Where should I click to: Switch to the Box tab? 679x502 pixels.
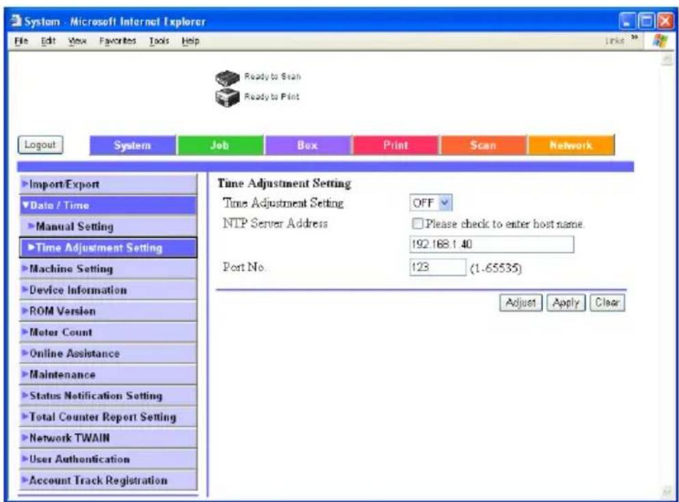coord(308,145)
